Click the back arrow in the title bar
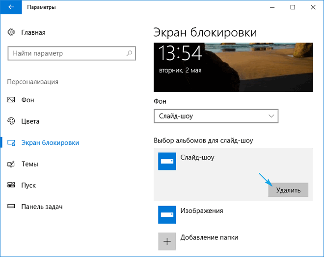 (x=11, y=7)
